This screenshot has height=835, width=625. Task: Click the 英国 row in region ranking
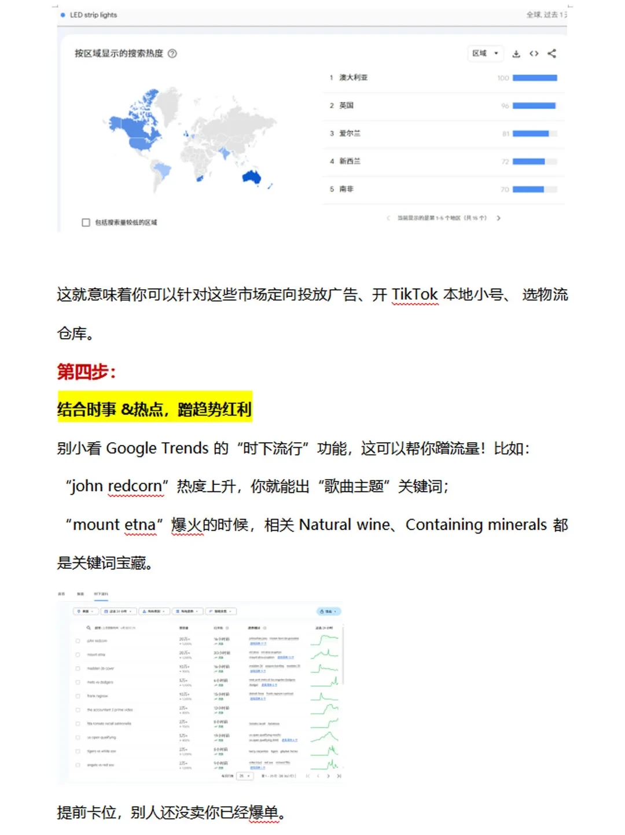point(444,105)
